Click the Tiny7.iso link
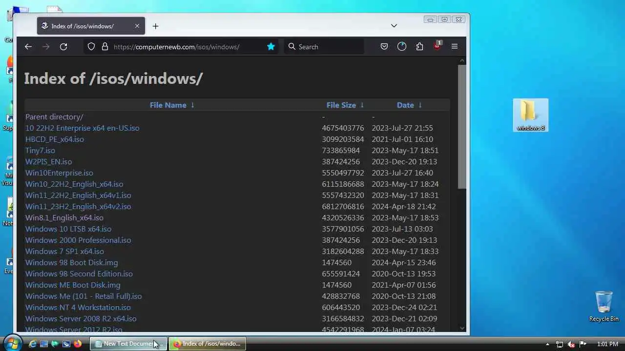Screen dimensions: 625x351 [x=40, y=151]
